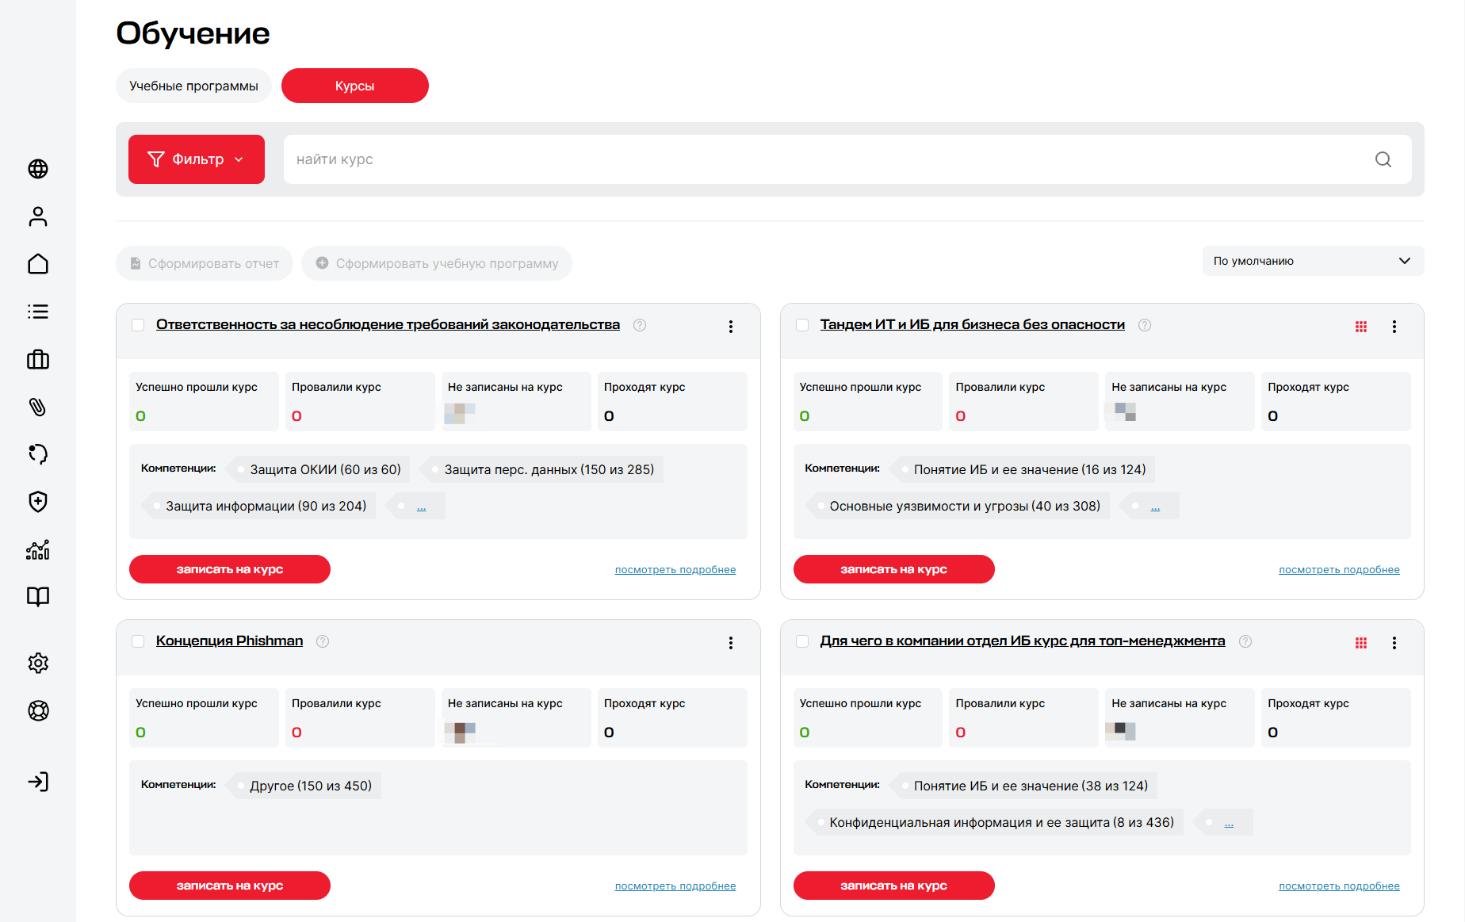The image size is (1465, 922).
Task: Check the Концепция Phishman course checkbox
Action: click(138, 641)
